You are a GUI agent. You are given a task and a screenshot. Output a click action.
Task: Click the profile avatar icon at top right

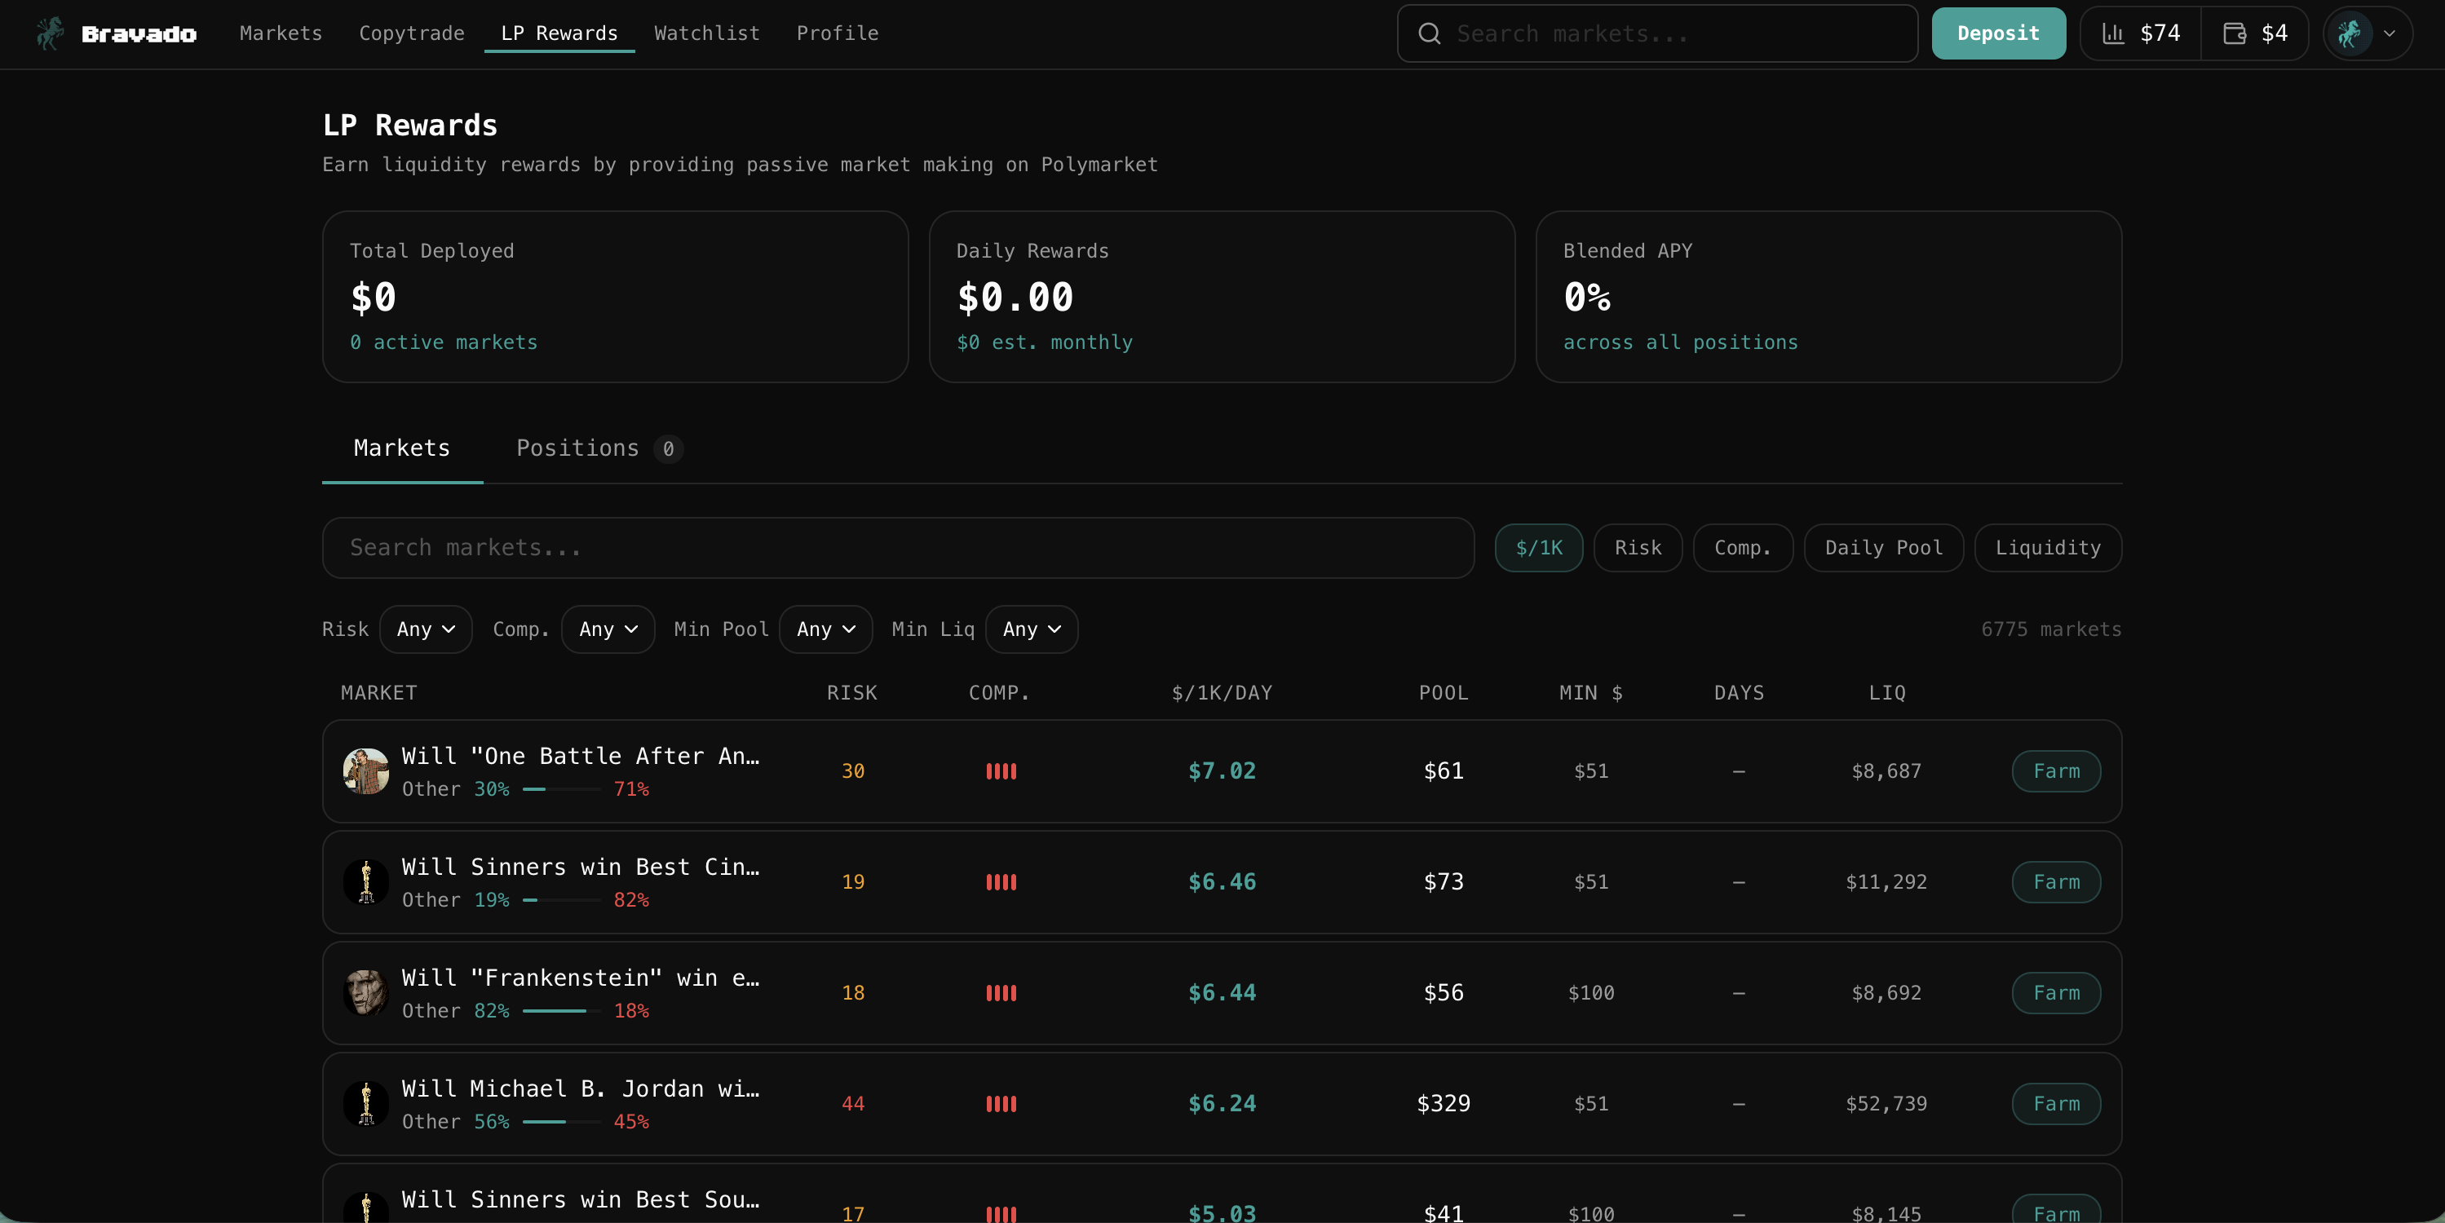2350,34
